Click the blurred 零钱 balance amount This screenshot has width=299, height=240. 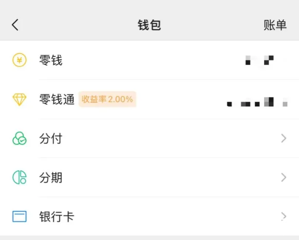[x=260, y=60]
